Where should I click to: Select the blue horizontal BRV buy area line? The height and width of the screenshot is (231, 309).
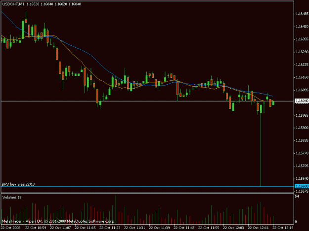147,187
